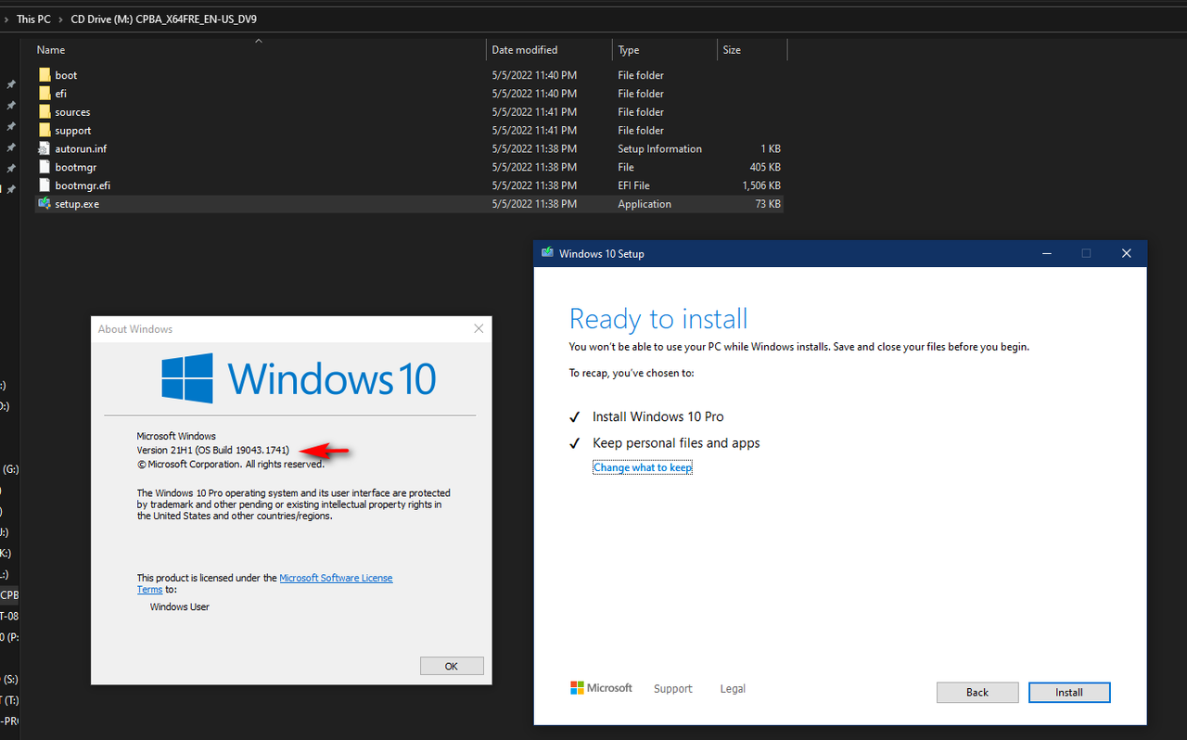Click the autorun.inf file icon
This screenshot has height=740, width=1187.
pos(45,148)
